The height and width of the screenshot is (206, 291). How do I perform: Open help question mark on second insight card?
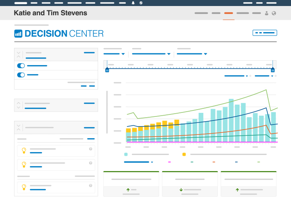[90, 163]
